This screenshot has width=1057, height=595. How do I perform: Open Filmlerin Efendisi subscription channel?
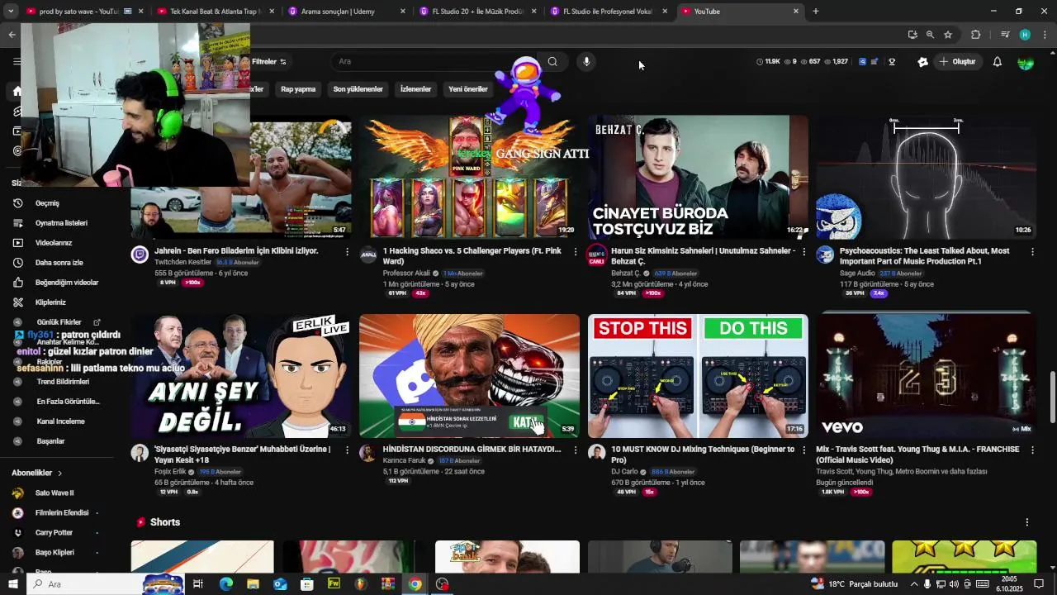(55, 513)
